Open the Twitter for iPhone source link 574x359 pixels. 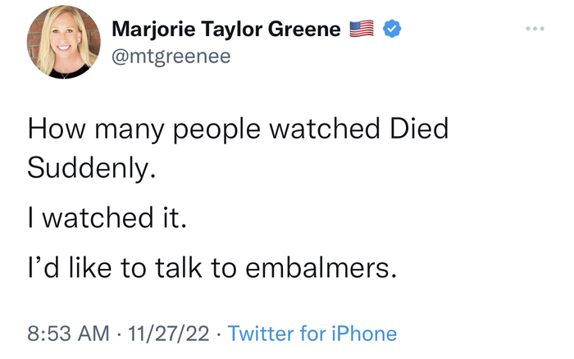(x=312, y=334)
